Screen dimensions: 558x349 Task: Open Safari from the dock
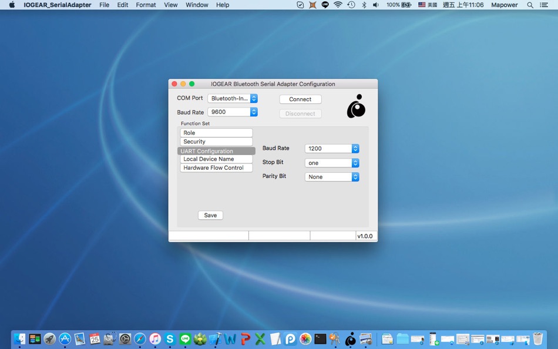140,339
